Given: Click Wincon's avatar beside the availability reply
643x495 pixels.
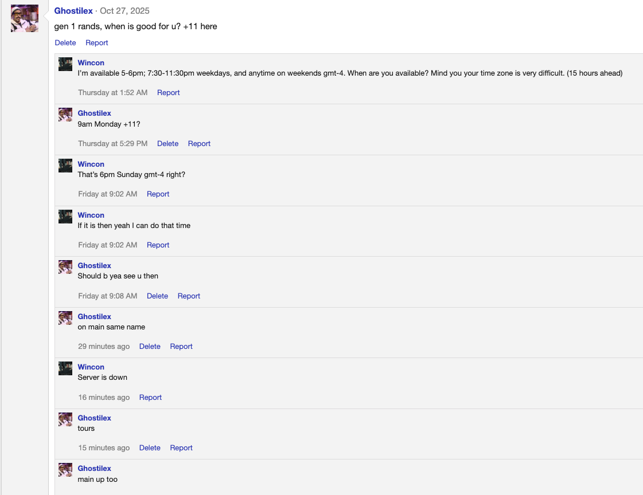Looking at the screenshot, I should click(65, 64).
